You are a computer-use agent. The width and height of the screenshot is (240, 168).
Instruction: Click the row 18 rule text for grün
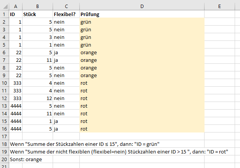[x=84, y=144]
